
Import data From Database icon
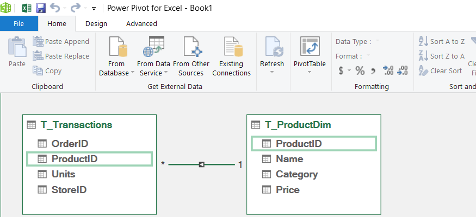point(118,47)
